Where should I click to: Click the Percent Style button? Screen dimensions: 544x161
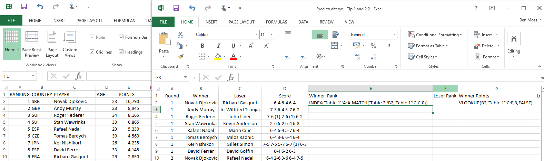pyautogui.click(x=373, y=46)
